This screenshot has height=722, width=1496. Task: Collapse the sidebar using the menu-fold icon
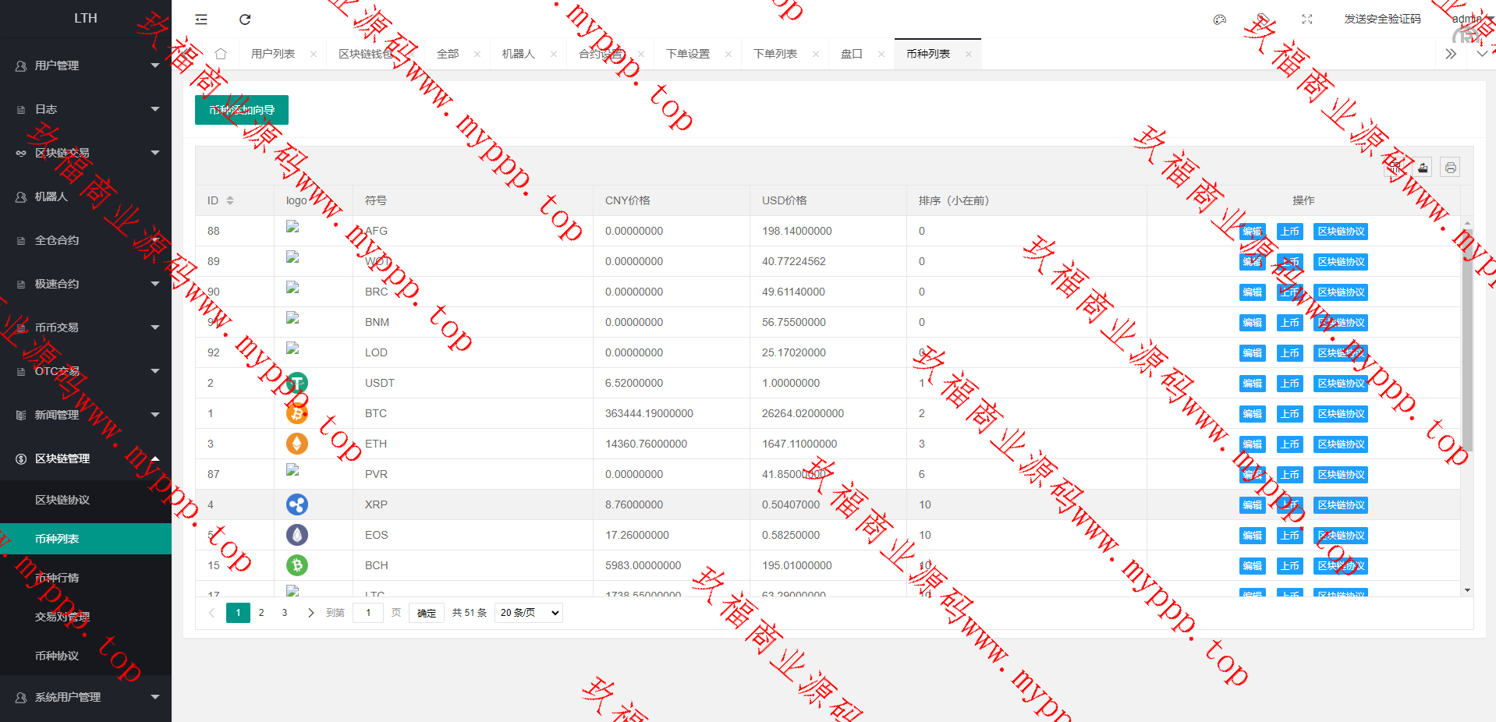point(201,19)
